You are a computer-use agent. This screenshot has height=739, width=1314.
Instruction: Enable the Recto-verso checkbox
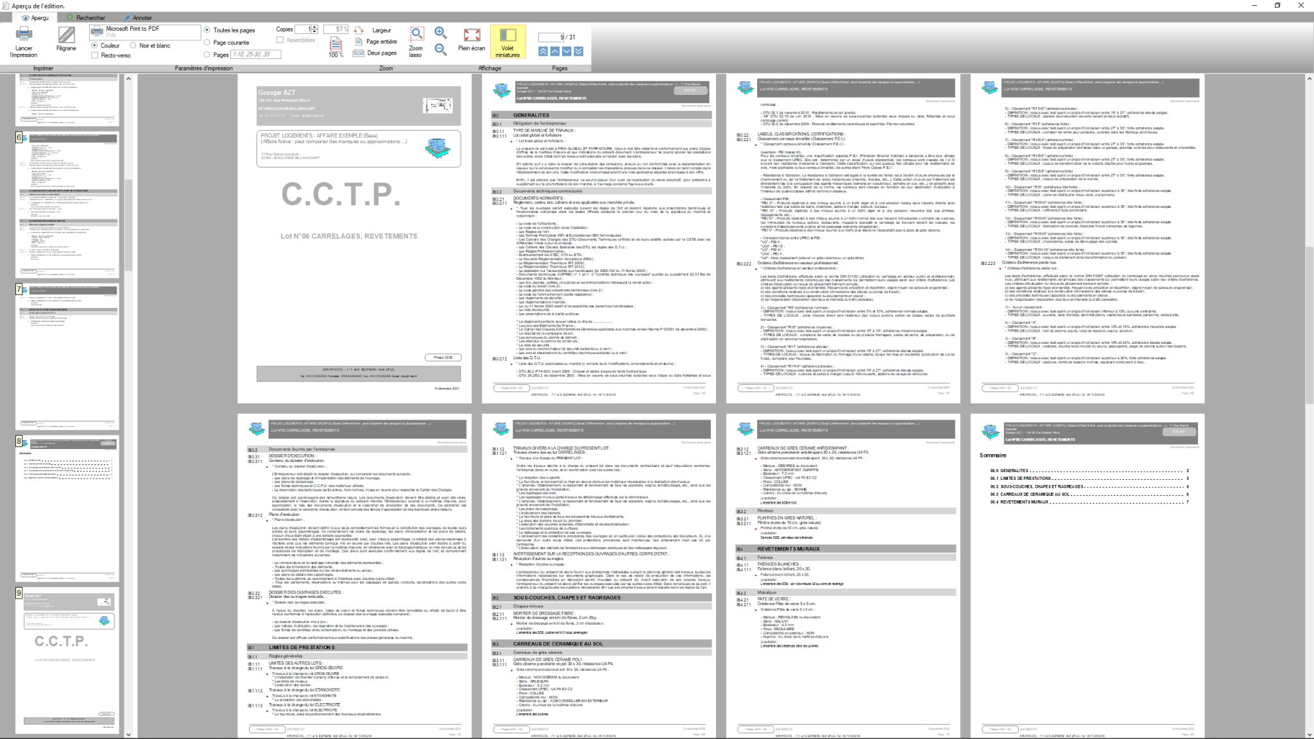95,55
